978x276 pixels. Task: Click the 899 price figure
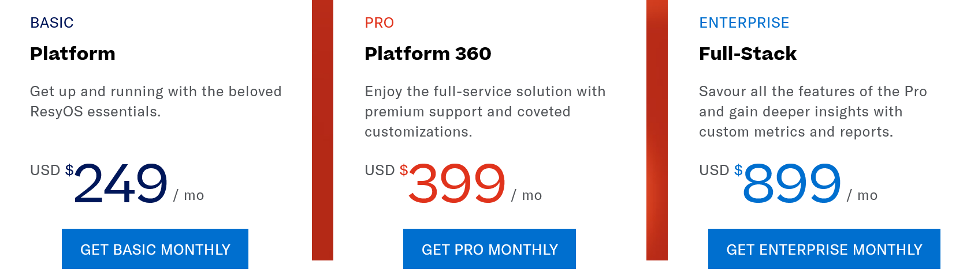click(x=792, y=183)
